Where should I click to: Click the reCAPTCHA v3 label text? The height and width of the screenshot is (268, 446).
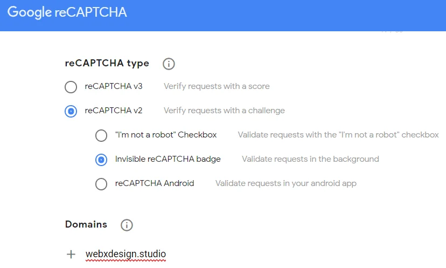[114, 86]
